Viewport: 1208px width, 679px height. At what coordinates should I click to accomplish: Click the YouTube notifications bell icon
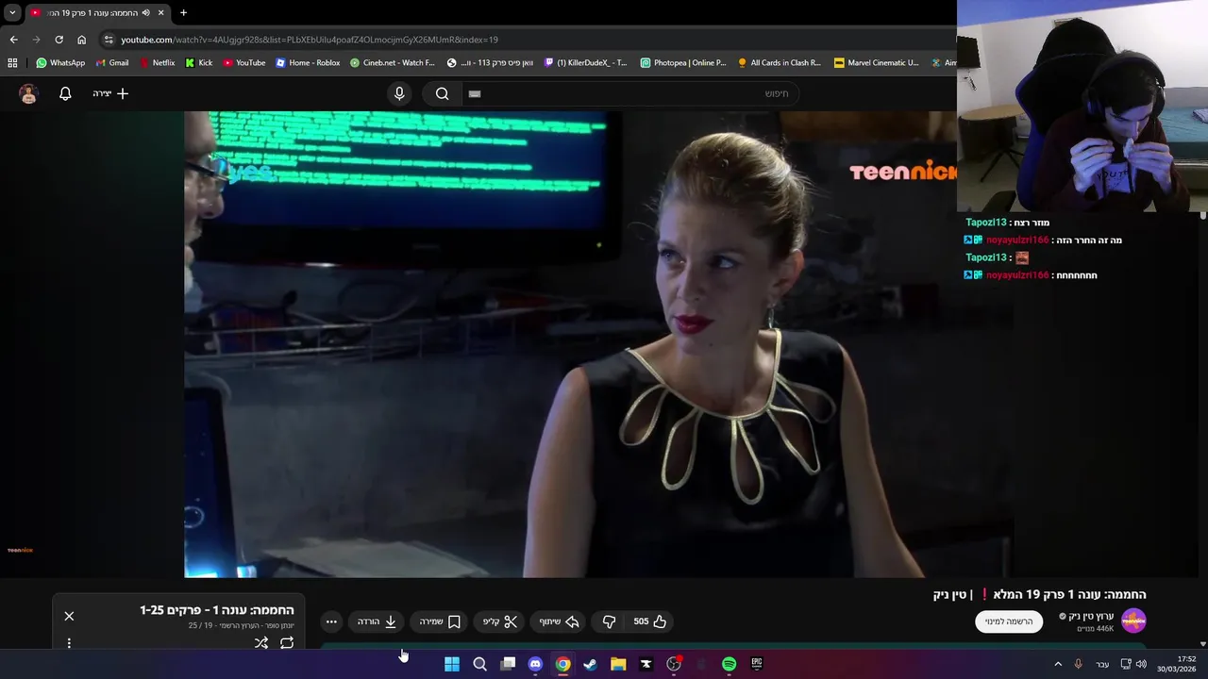tap(65, 93)
